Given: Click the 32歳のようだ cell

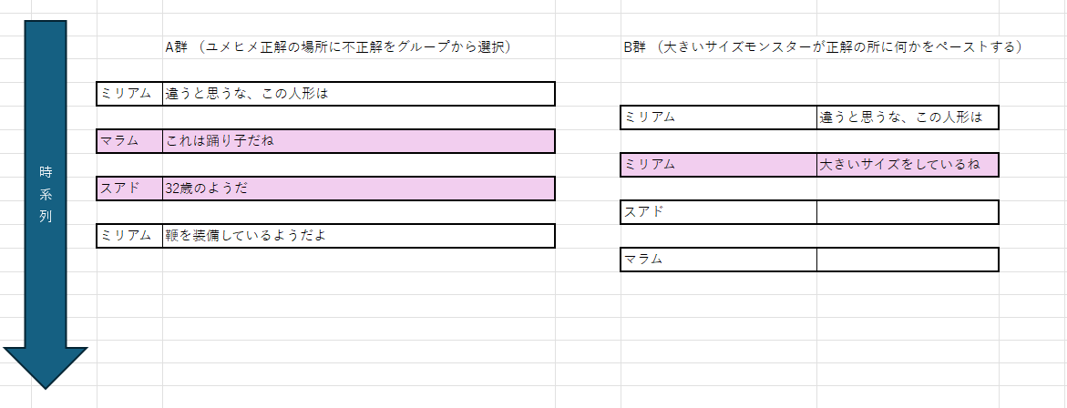Looking at the screenshot, I should coord(358,189).
